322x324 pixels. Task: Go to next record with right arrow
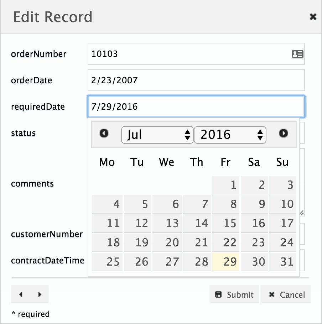click(x=40, y=294)
